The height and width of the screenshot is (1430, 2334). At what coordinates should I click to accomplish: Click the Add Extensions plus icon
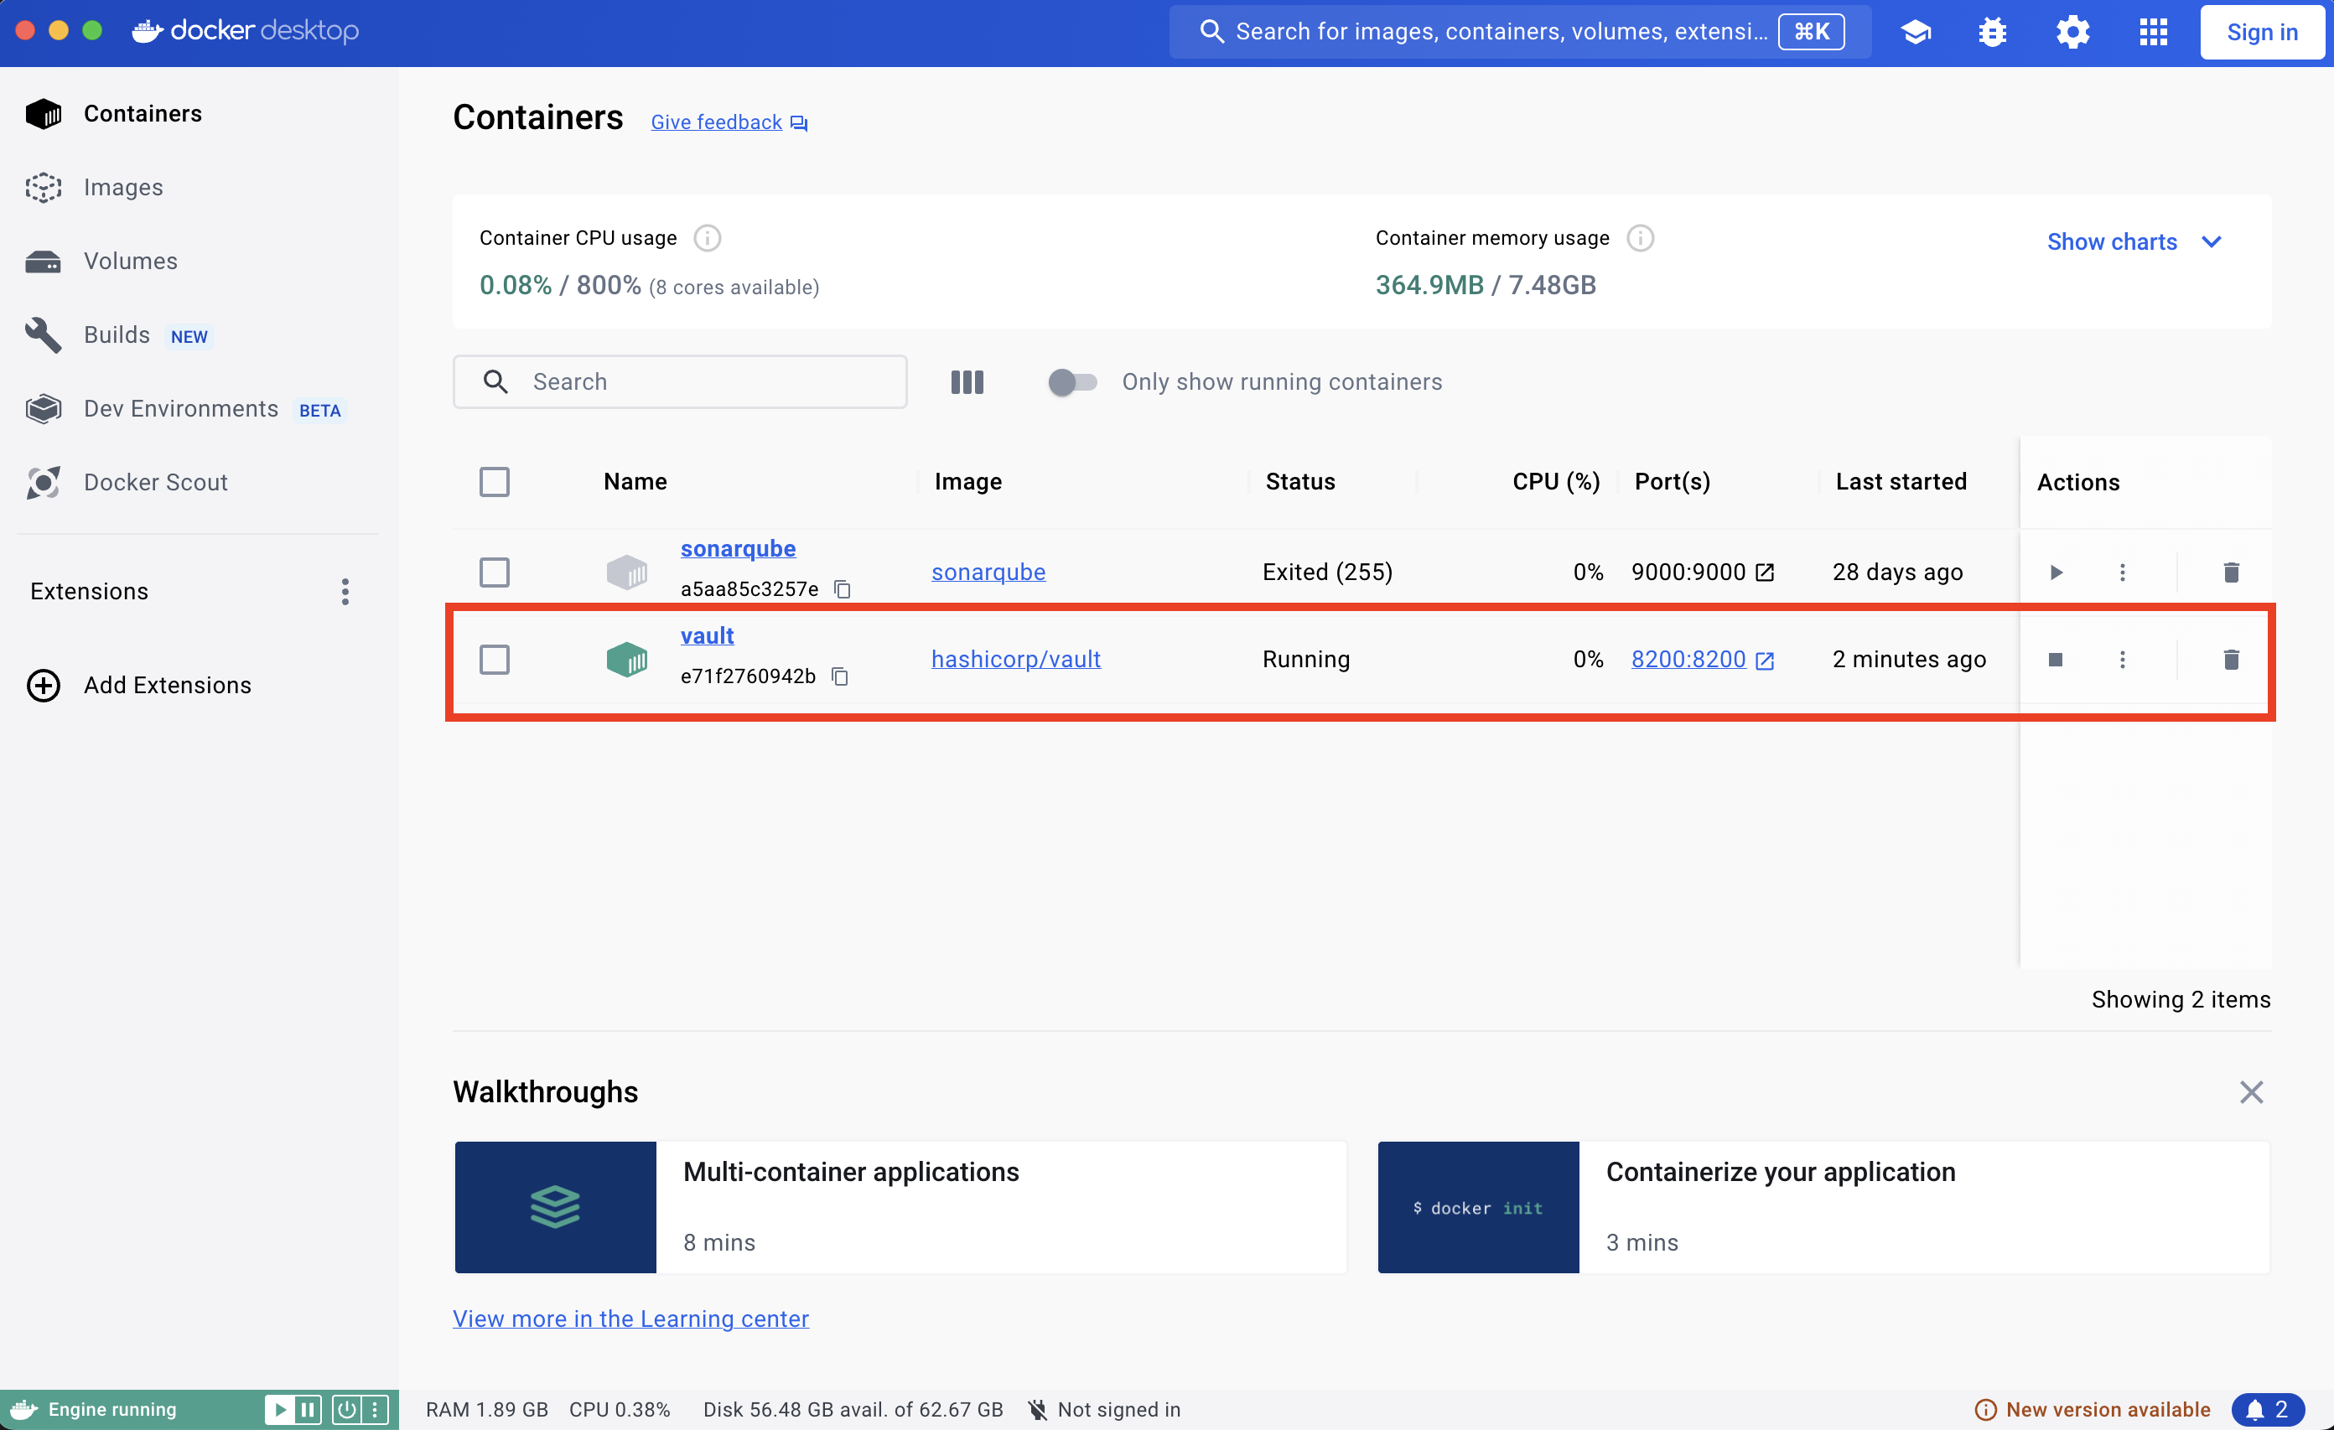44,686
